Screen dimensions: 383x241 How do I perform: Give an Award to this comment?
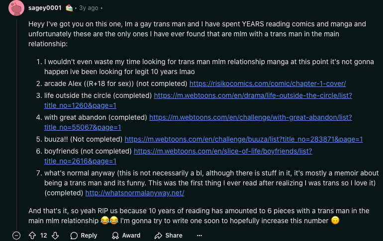pyautogui.click(x=126, y=235)
